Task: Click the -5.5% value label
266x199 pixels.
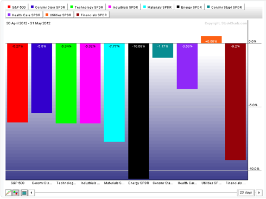Action: (42, 47)
